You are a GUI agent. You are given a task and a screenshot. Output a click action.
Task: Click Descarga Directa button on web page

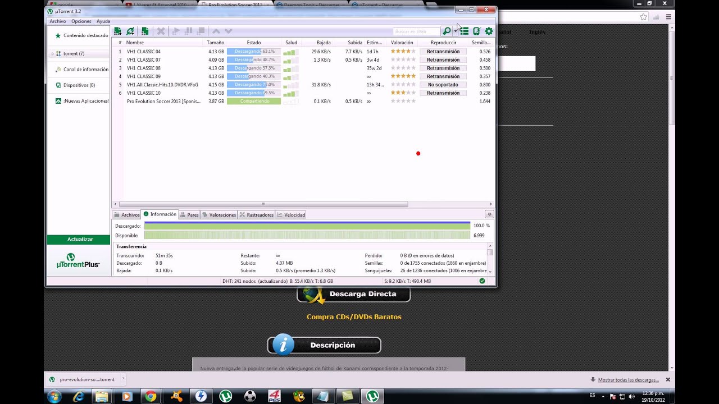point(353,294)
